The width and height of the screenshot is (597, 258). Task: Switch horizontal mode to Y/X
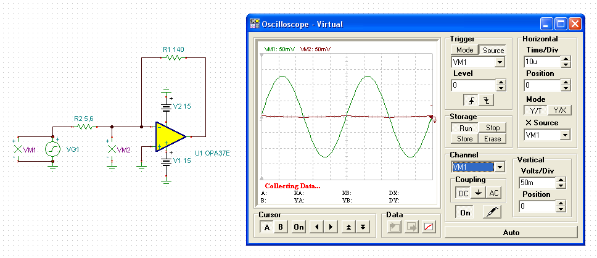coord(560,110)
